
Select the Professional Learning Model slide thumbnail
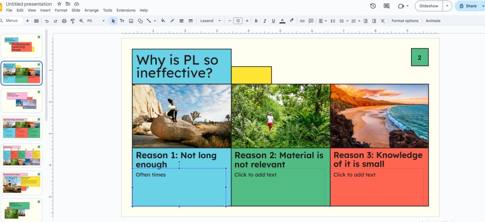coord(22,45)
